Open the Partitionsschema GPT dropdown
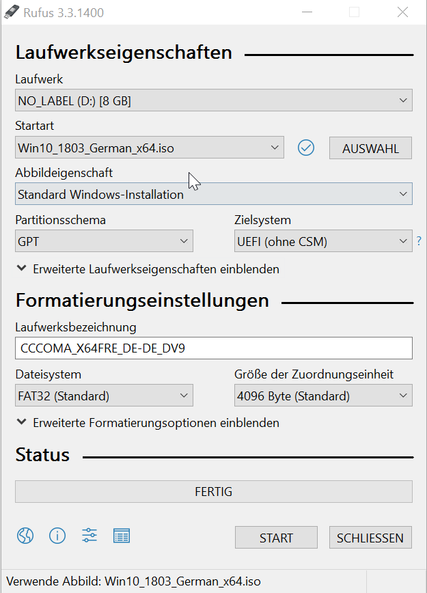This screenshot has height=593, width=427. coord(104,241)
